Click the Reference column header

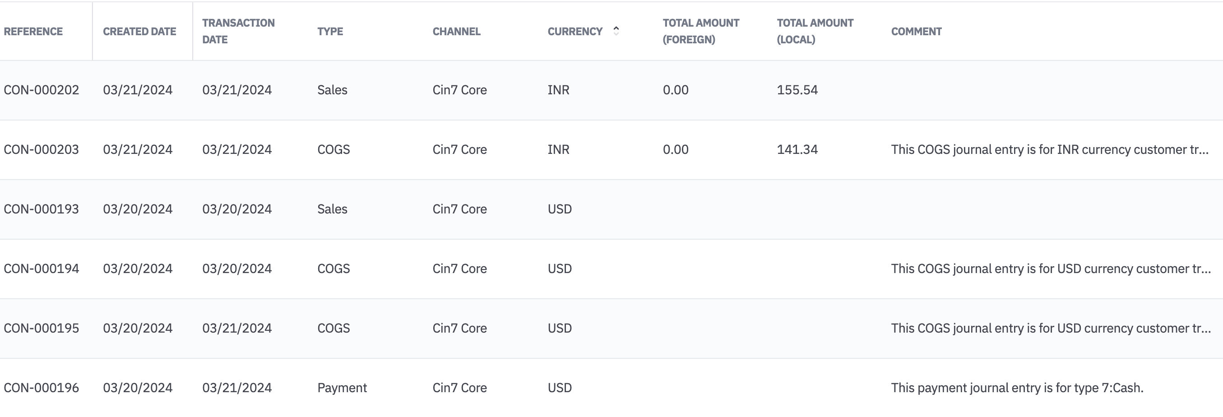coord(33,31)
